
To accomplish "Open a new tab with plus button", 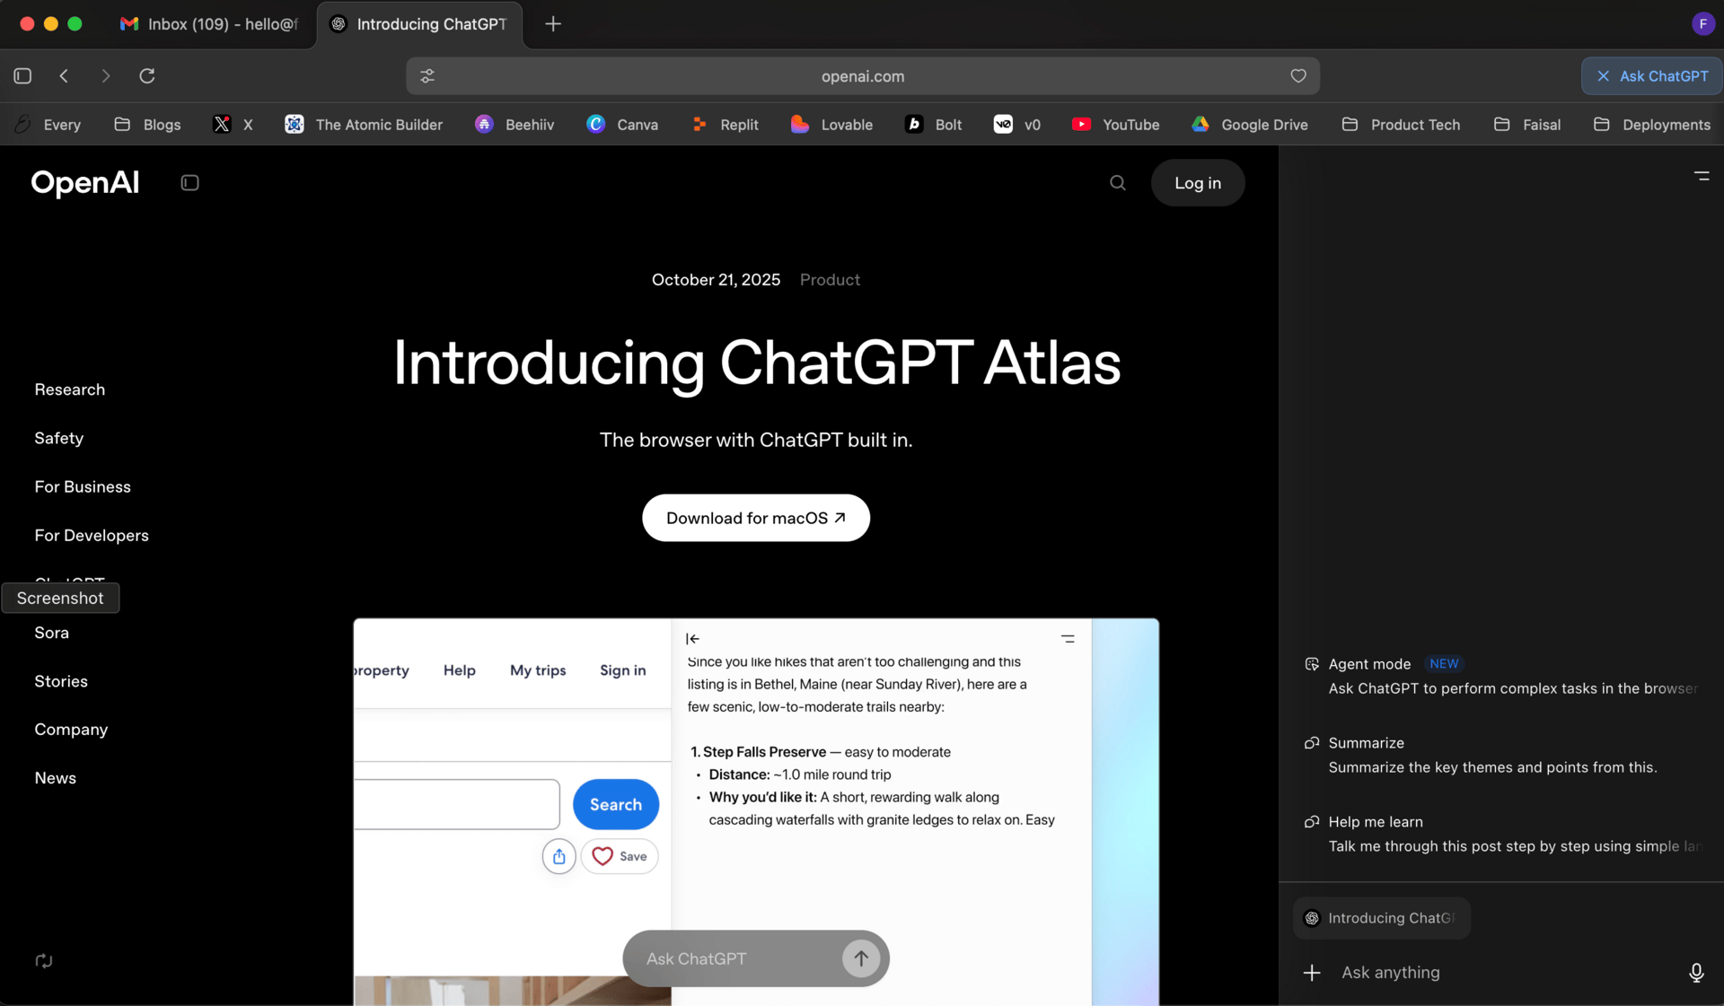I will click(x=553, y=24).
